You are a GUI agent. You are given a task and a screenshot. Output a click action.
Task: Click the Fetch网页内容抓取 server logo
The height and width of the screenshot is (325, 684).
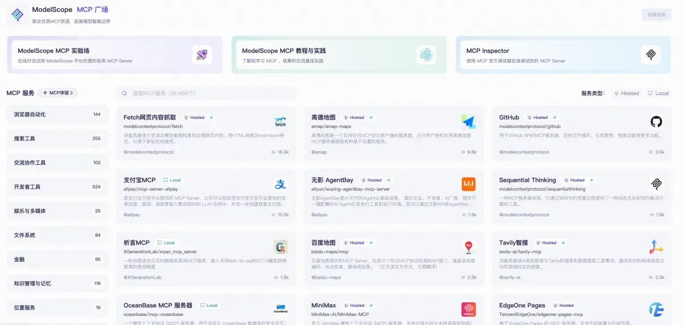point(281,121)
